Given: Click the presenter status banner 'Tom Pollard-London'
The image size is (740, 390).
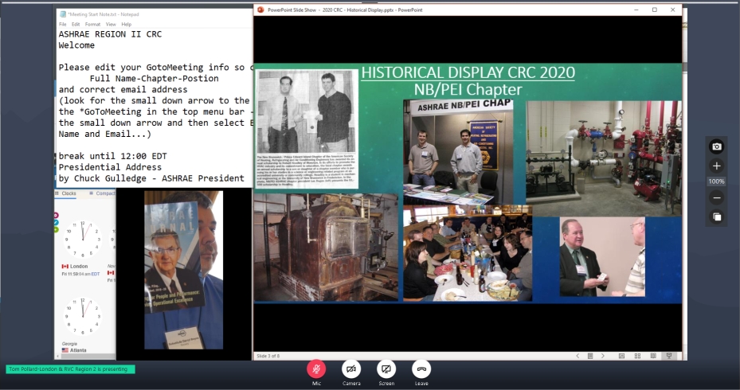Looking at the screenshot, I should click(x=70, y=369).
